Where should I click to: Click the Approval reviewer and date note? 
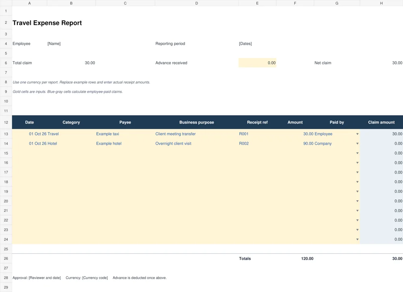coord(37,278)
